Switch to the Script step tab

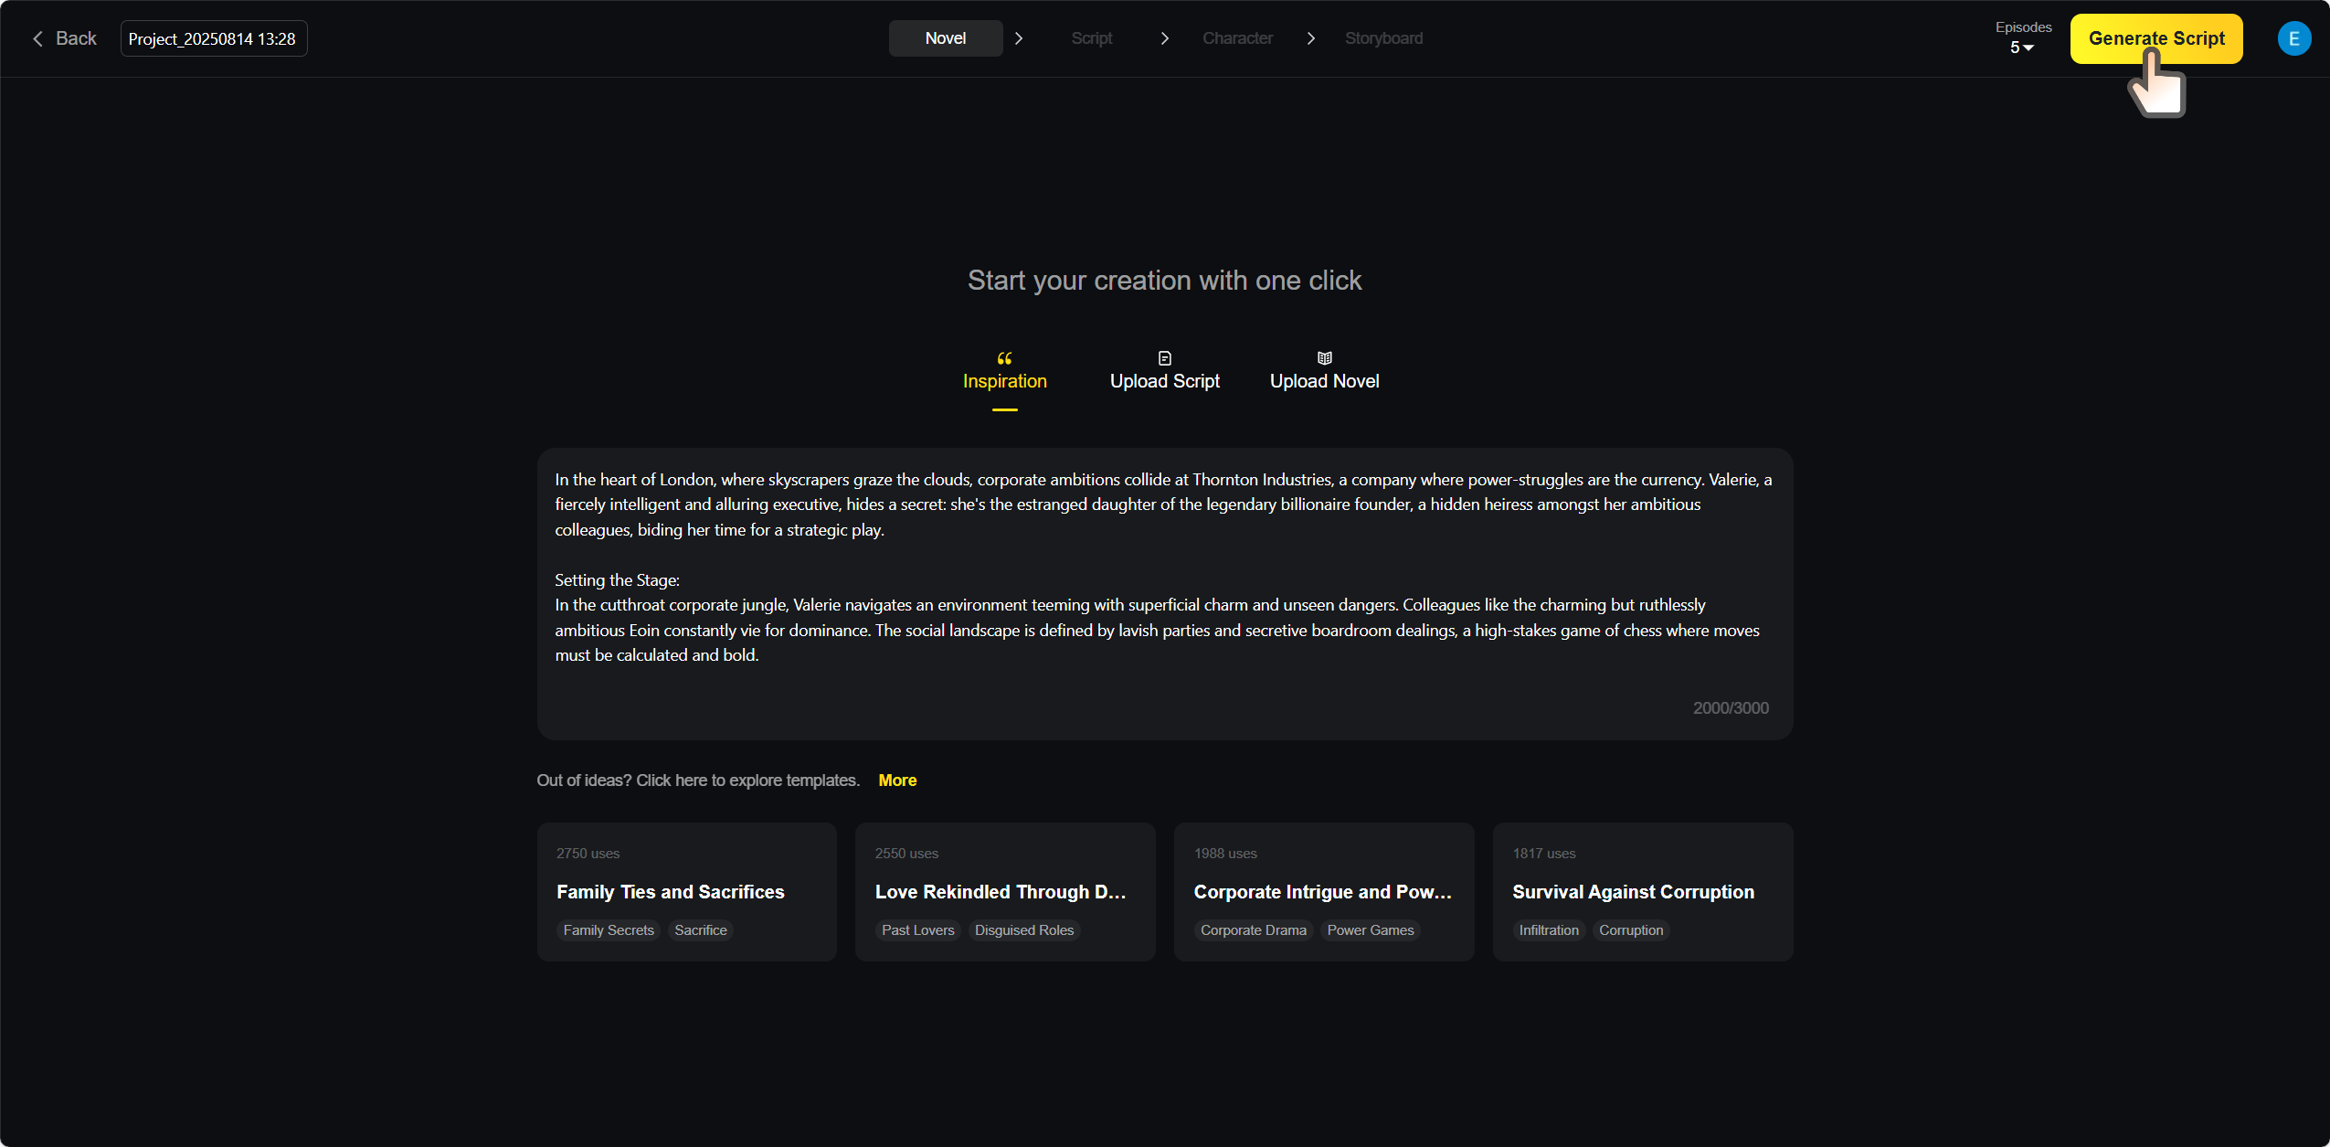[x=1091, y=38]
